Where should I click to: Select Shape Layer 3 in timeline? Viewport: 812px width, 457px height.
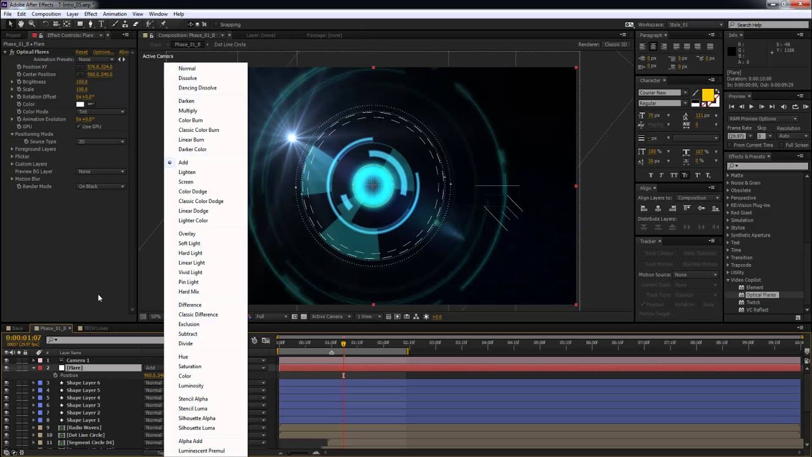(83, 405)
